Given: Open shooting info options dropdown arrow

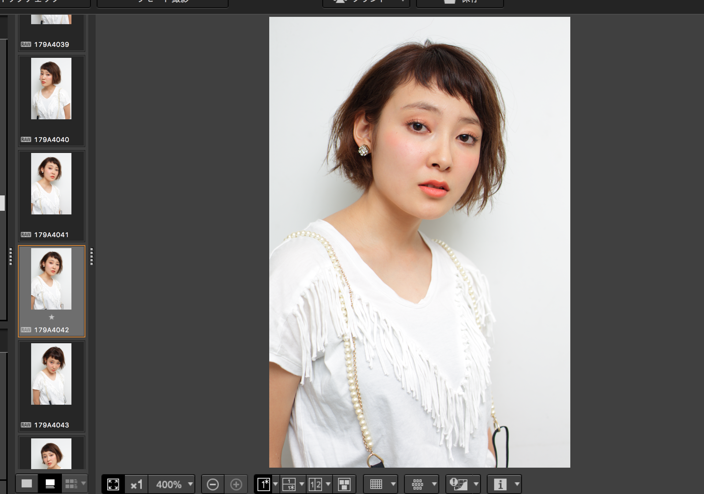Looking at the screenshot, I should pos(517,484).
